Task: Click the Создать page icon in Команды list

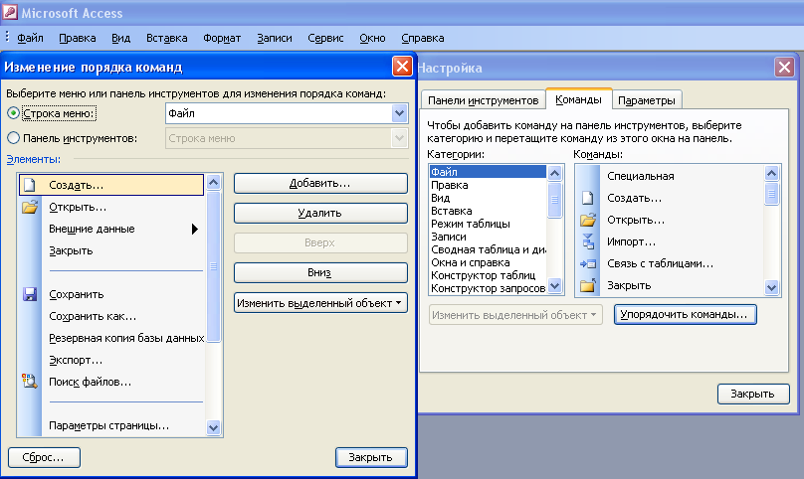Action: point(588,198)
